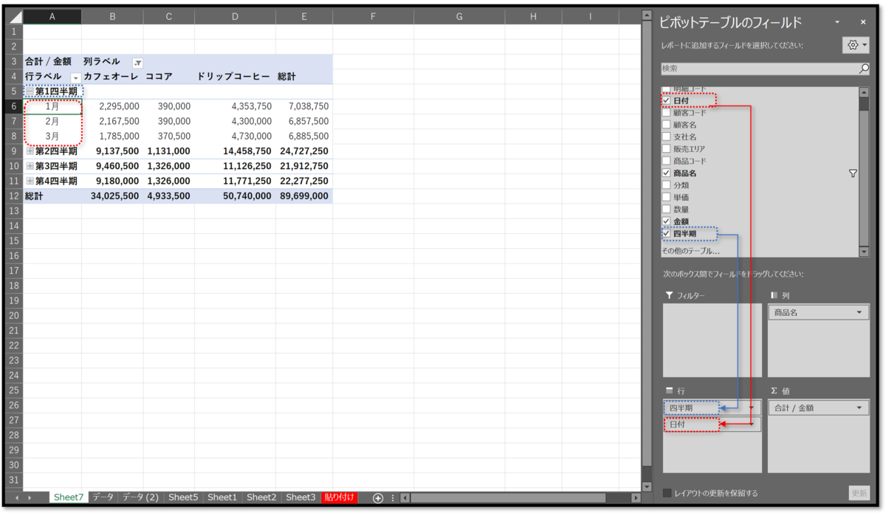Open the 列ラベル filter dropdown
The image size is (886, 513).
137,62
